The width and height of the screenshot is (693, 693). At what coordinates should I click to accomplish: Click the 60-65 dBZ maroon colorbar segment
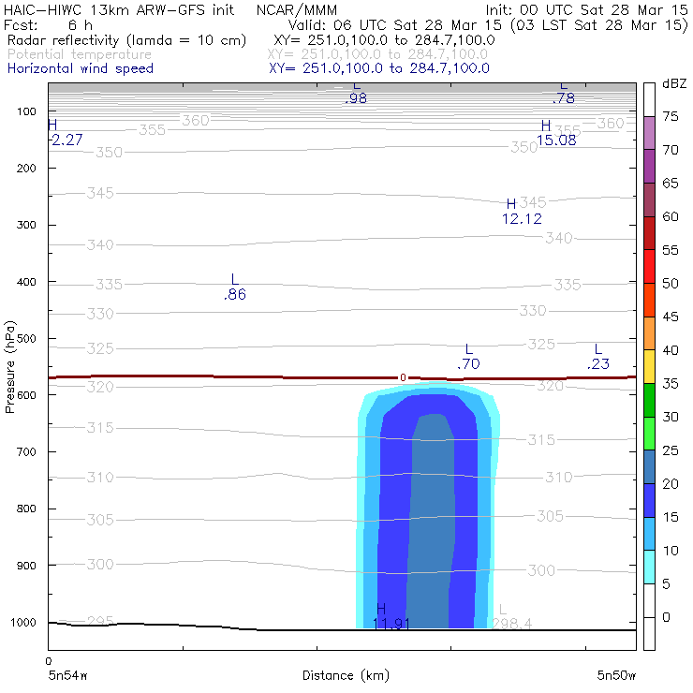649,199
